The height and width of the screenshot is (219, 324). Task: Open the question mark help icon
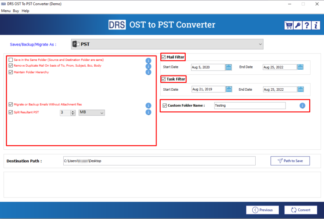307,25
